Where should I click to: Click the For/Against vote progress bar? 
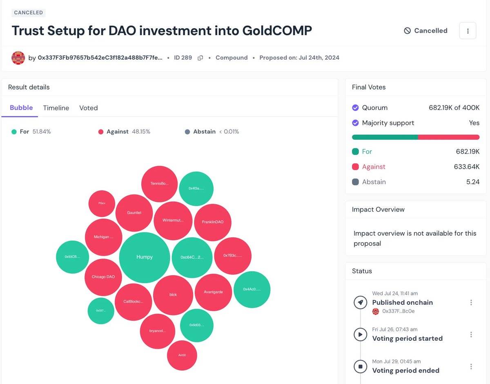415,137
